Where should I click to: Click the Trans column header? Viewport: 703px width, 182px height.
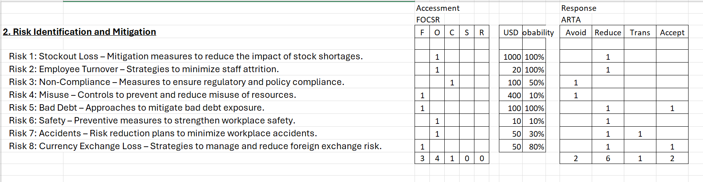640,32
